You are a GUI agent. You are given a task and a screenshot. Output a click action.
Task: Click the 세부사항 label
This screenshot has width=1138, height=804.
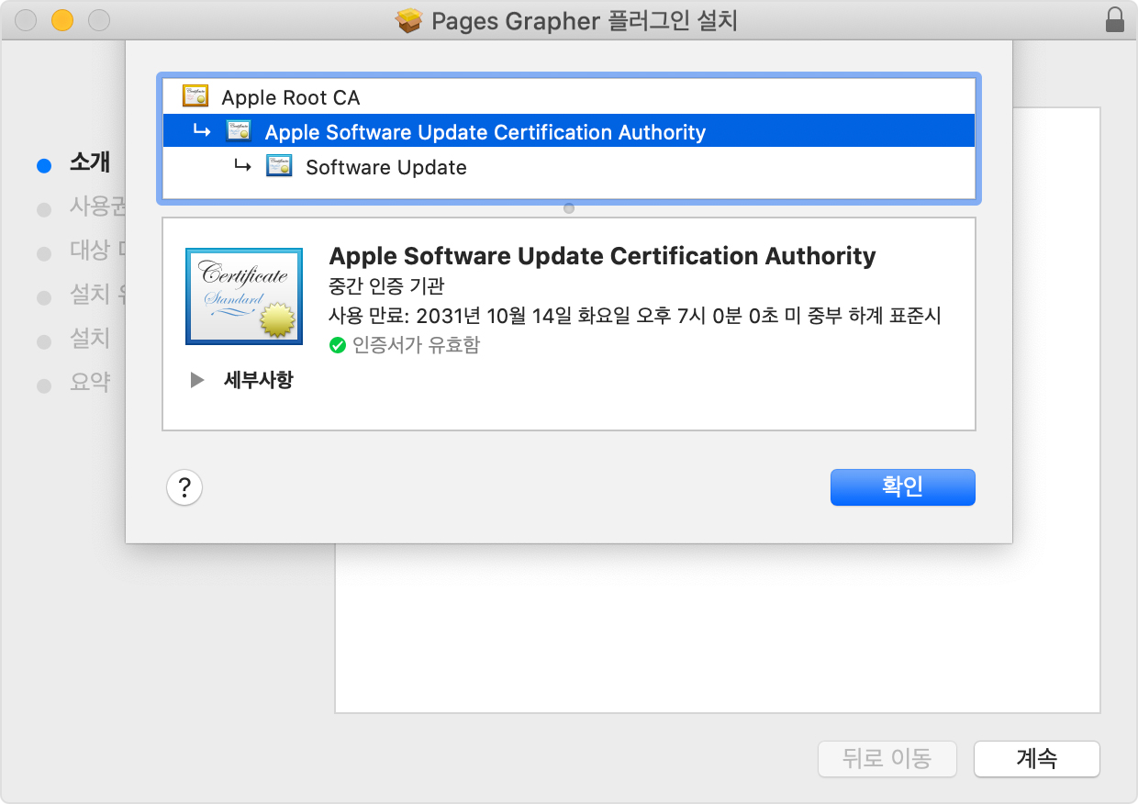coord(259,380)
